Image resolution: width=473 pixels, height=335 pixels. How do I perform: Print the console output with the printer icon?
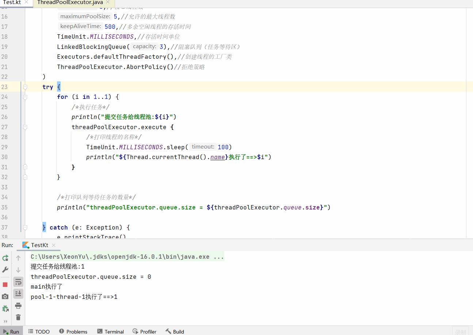coord(18,305)
